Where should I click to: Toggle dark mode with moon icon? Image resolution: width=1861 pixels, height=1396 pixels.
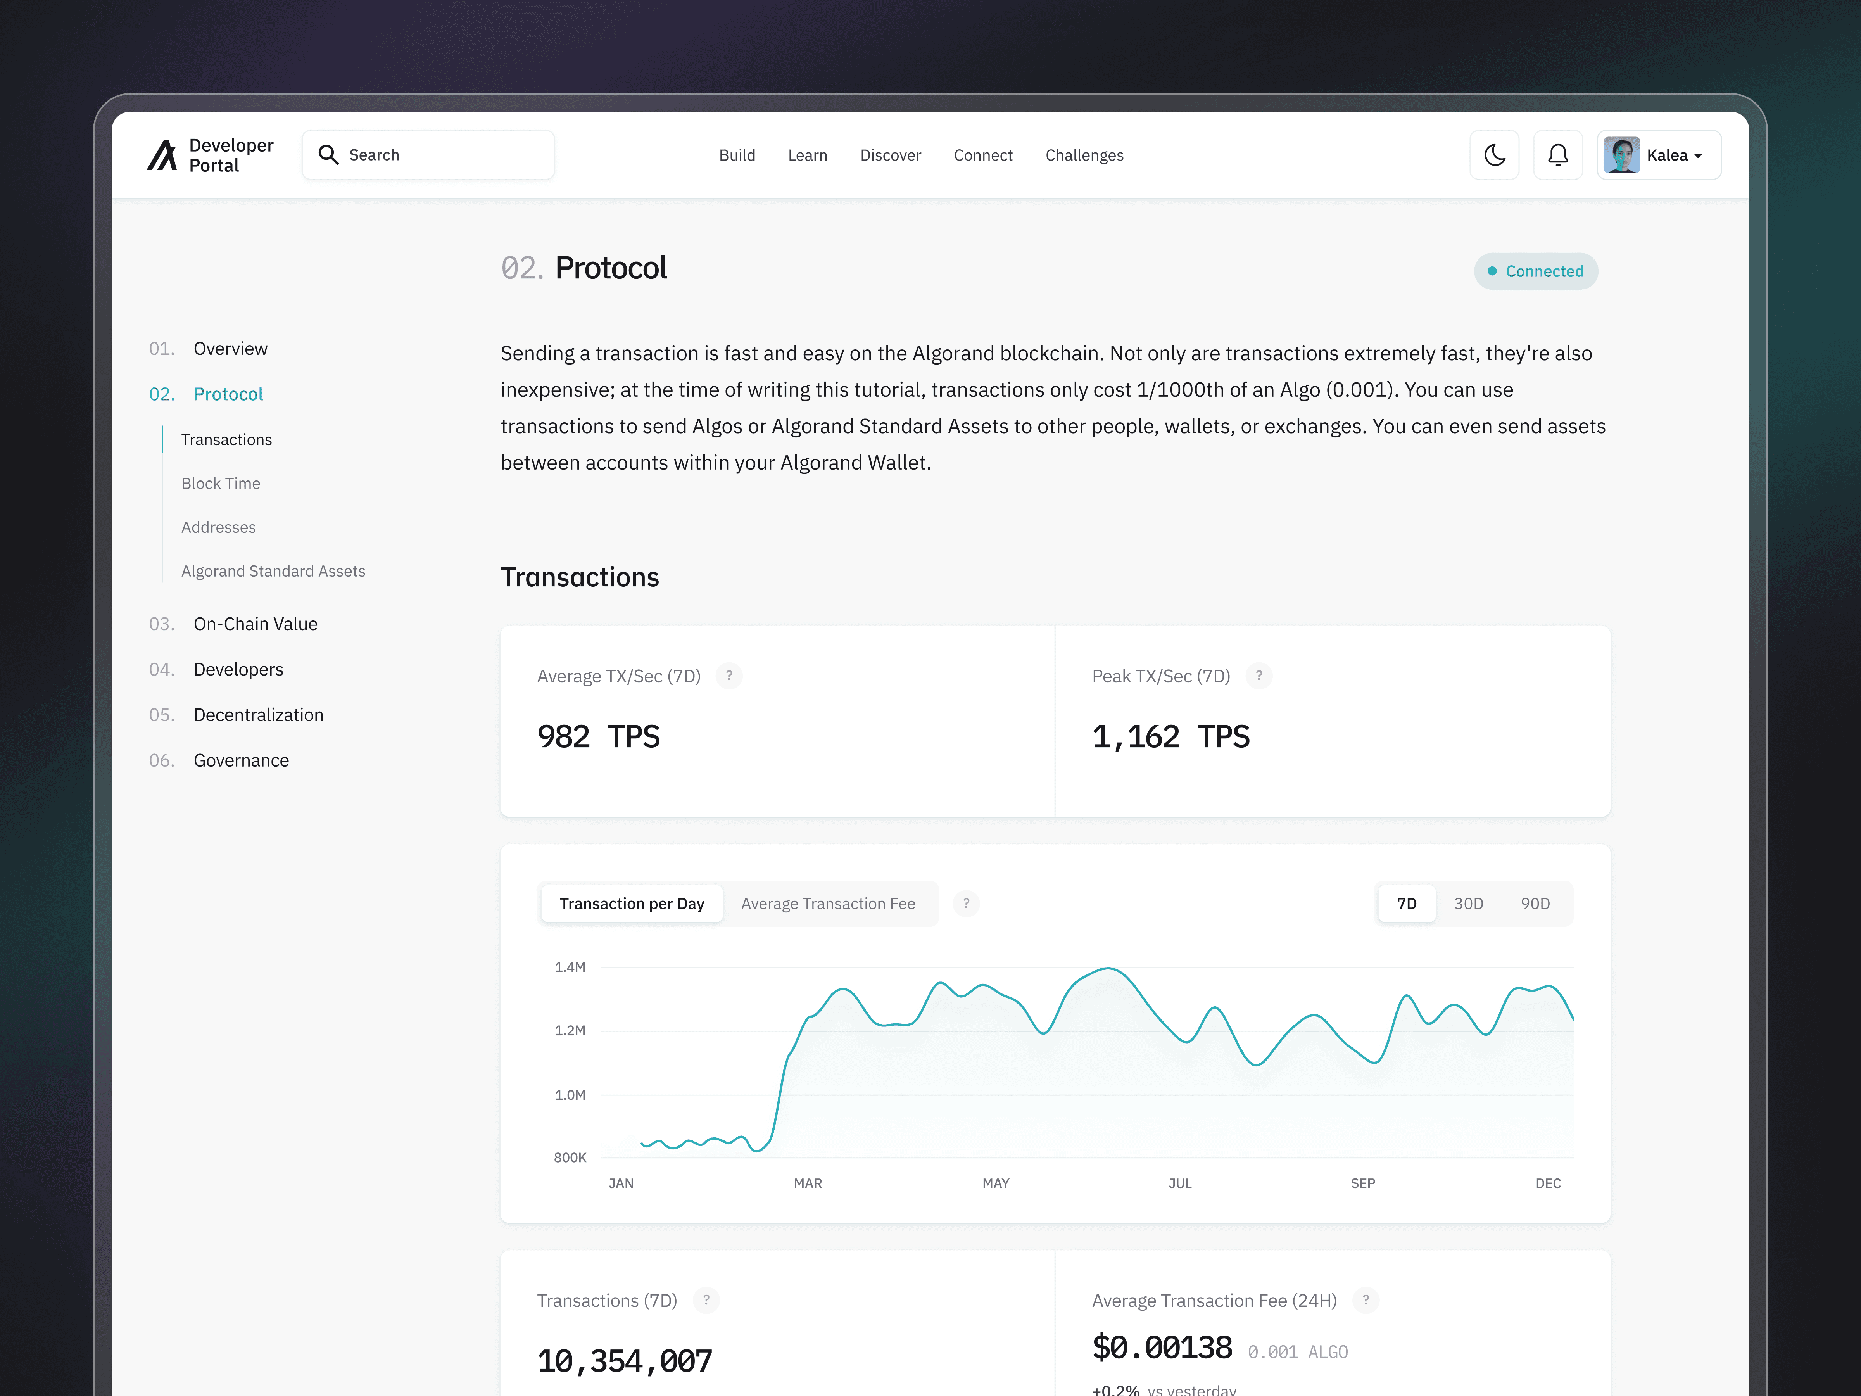[x=1494, y=155]
